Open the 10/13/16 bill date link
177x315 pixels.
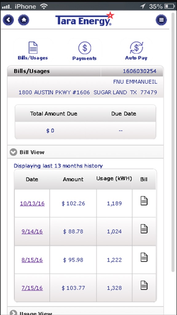click(x=32, y=204)
